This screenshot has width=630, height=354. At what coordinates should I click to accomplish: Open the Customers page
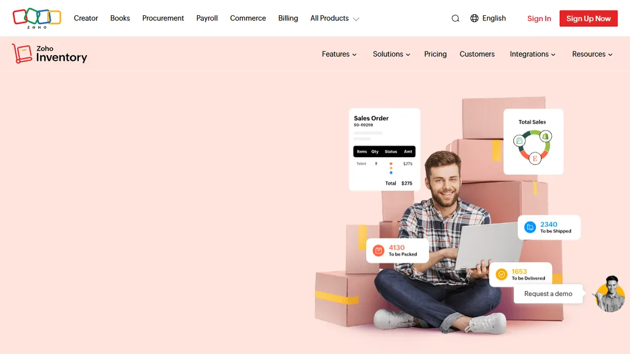click(477, 54)
